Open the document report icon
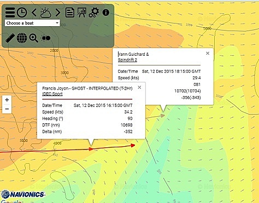Image resolution: width=259 pixels, height=203 pixels. (x=70, y=13)
